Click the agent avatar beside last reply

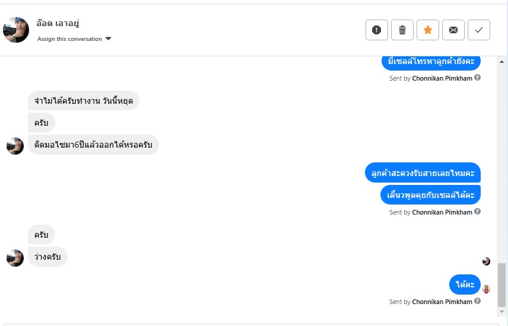point(486,289)
